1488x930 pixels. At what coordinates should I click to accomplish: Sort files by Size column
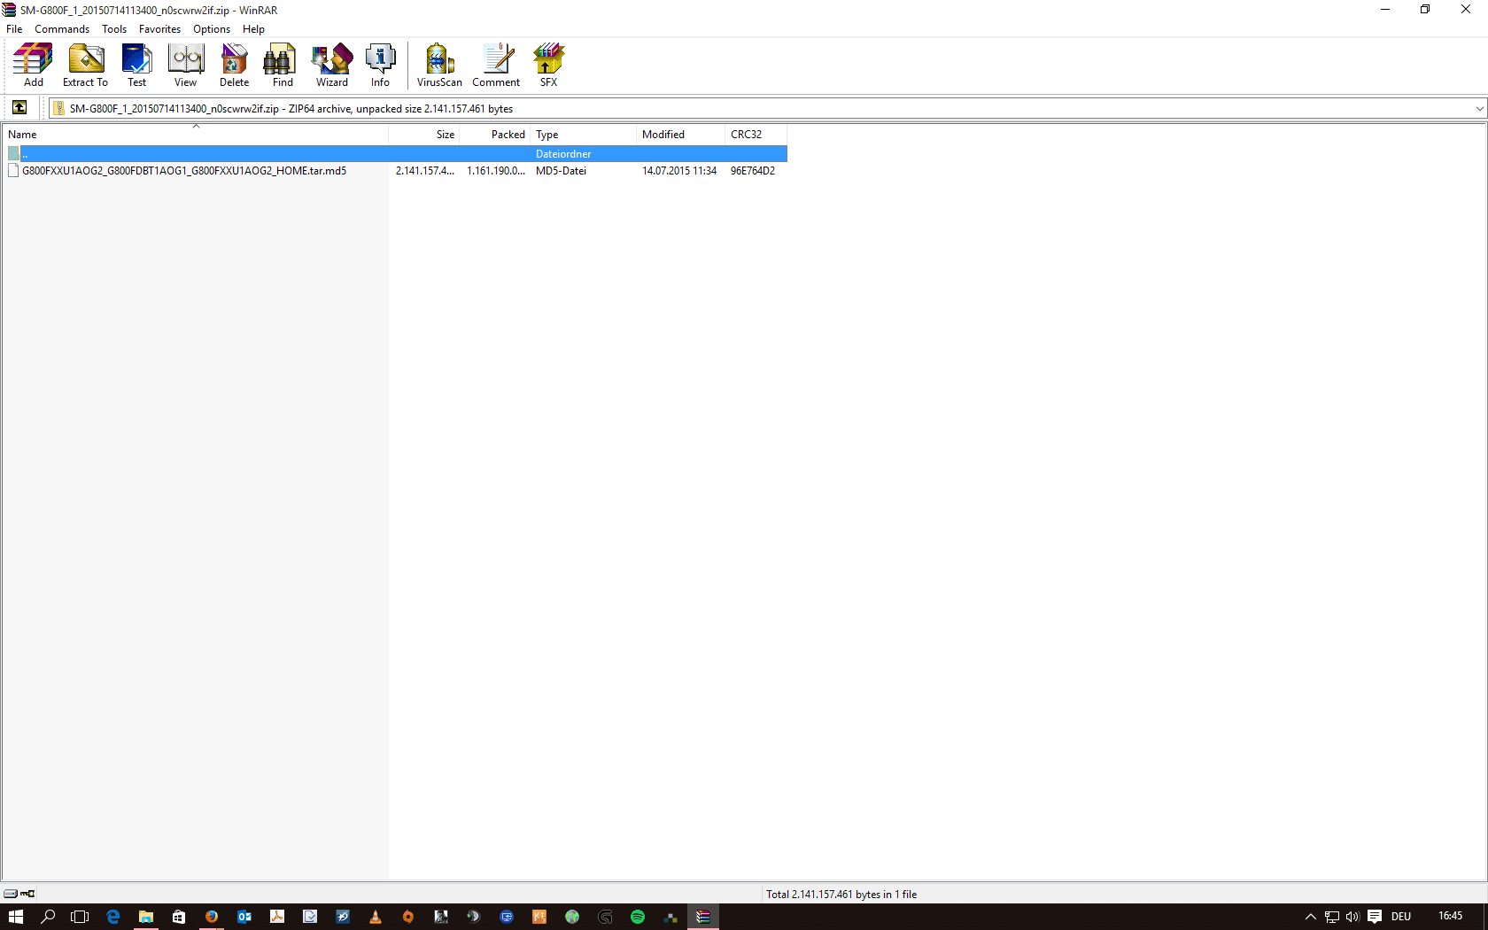point(424,135)
